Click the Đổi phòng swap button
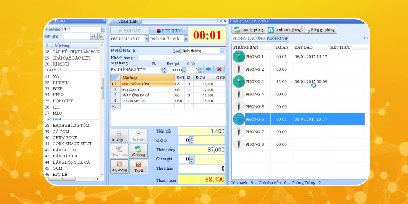 [138, 151]
